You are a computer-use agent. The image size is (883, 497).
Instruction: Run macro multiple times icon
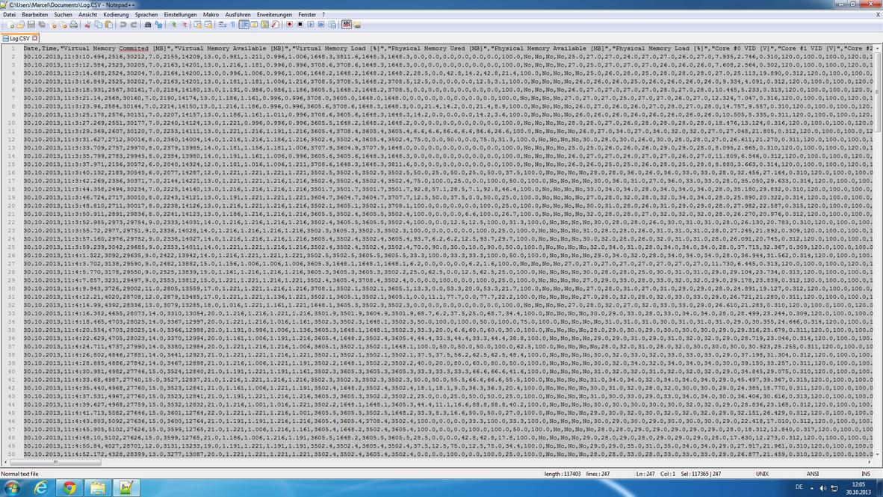point(321,25)
